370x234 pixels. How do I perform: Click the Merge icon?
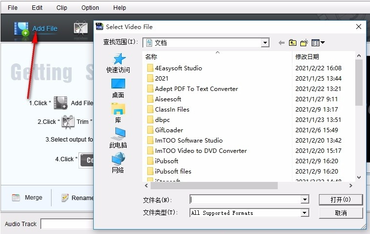(x=16, y=198)
